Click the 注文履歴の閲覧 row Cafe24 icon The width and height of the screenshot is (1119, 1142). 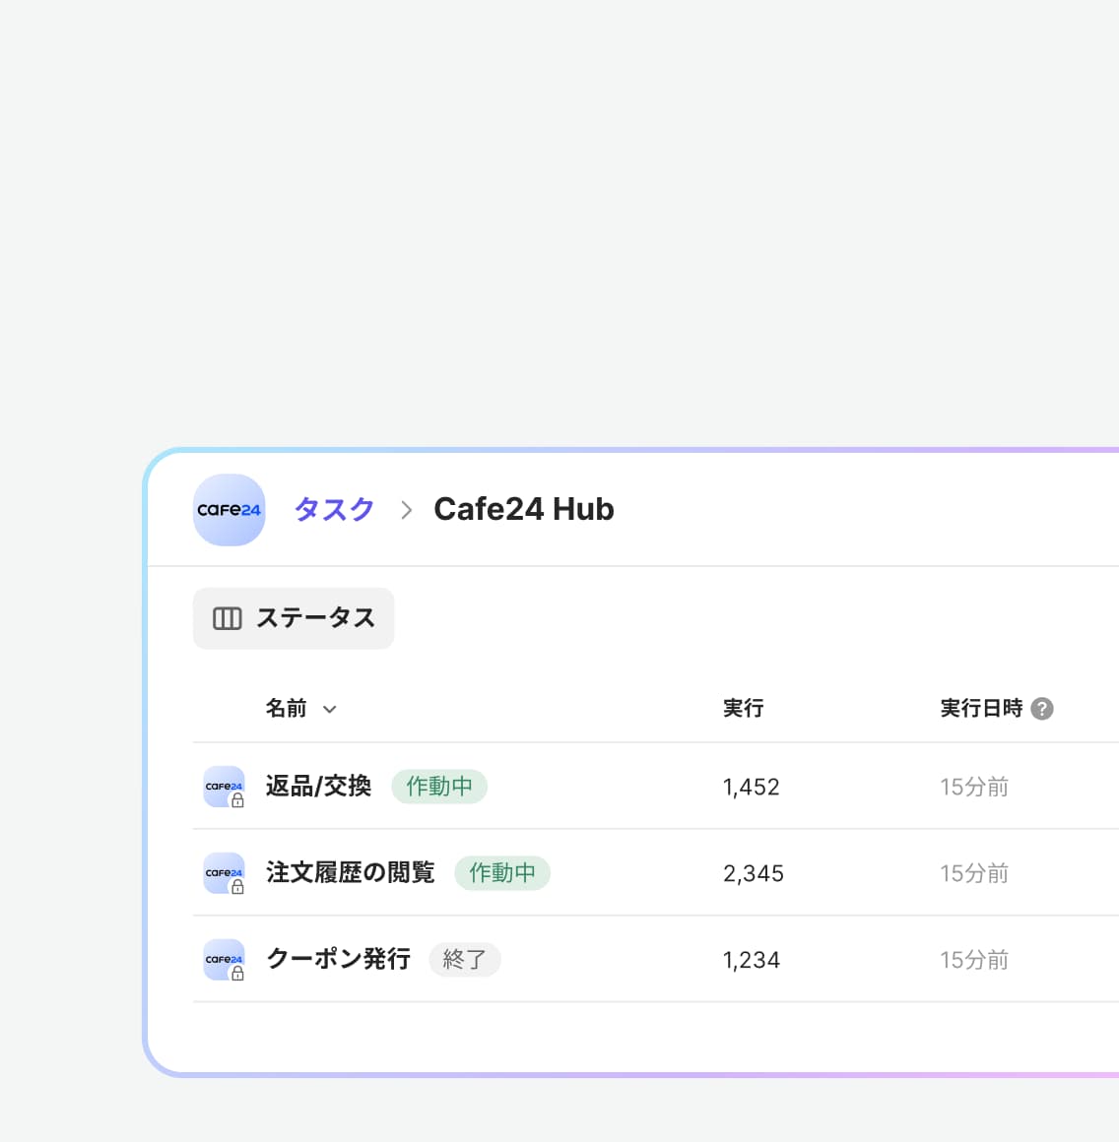[224, 873]
